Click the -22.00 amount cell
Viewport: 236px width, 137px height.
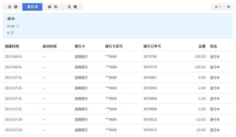(x=200, y=130)
